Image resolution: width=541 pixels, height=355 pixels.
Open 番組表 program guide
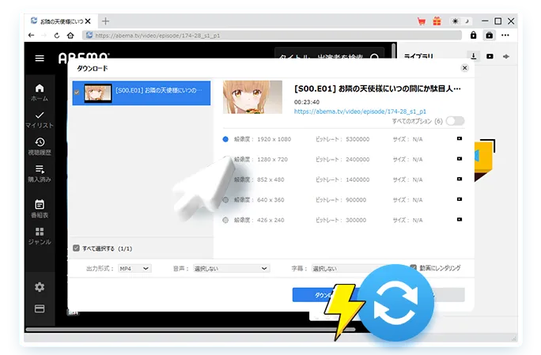coord(40,209)
